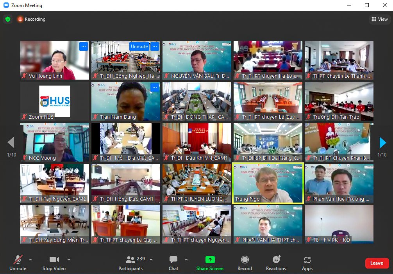The image size is (393, 274).
Task: Click the red Leave button
Action: coord(377,263)
